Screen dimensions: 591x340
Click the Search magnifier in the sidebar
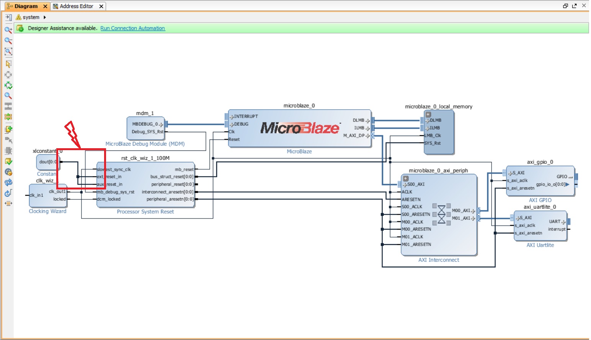8,96
